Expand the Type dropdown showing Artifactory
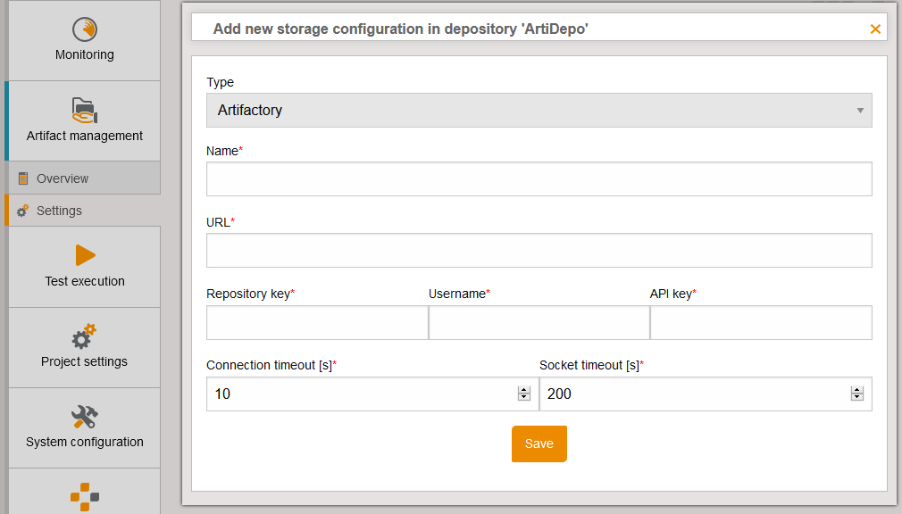The height and width of the screenshot is (514, 902). pos(539,111)
